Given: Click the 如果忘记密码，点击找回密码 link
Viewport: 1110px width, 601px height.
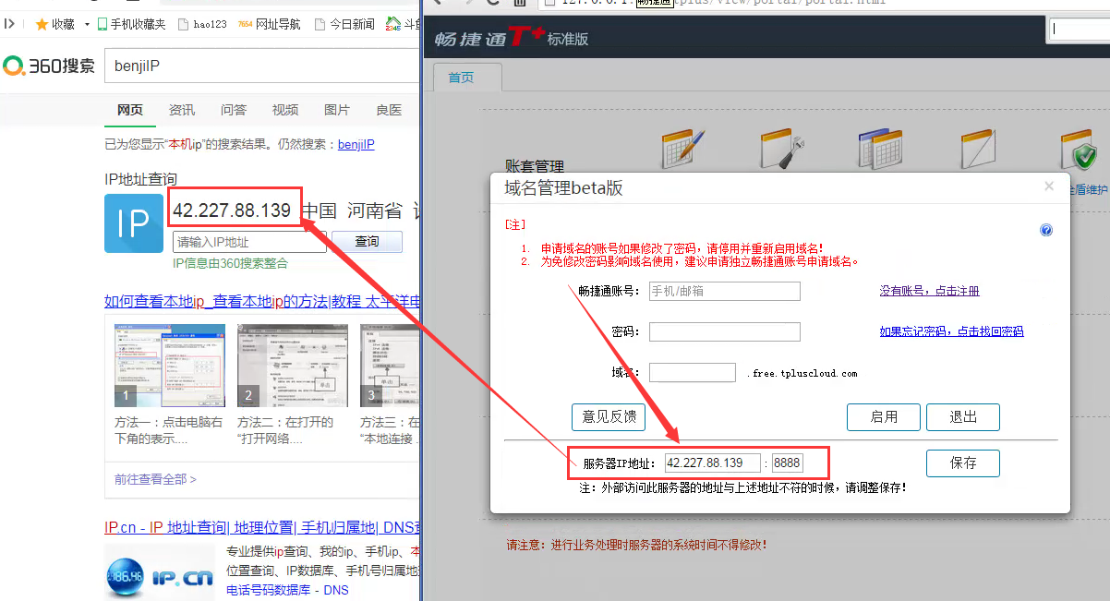Looking at the screenshot, I should [951, 331].
